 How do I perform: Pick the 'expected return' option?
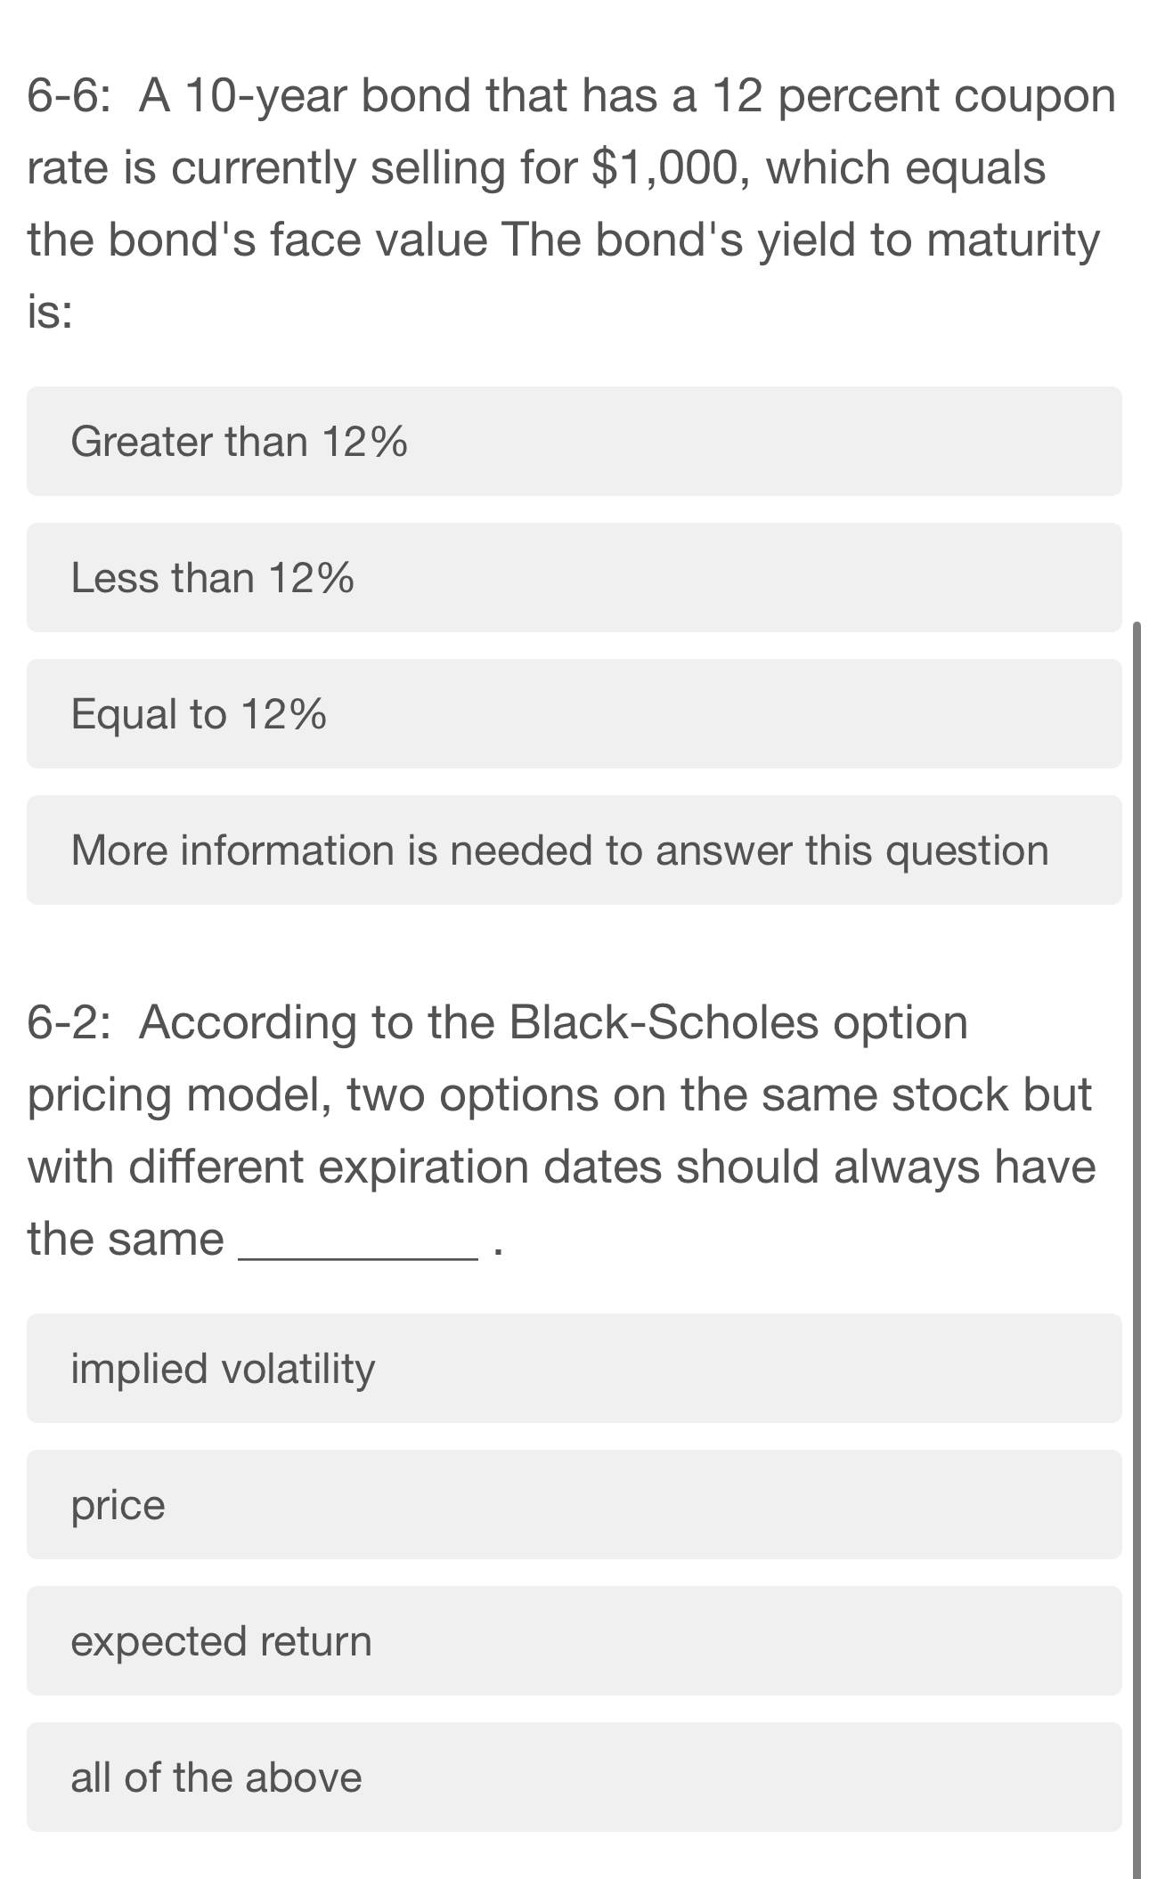[x=574, y=1640]
